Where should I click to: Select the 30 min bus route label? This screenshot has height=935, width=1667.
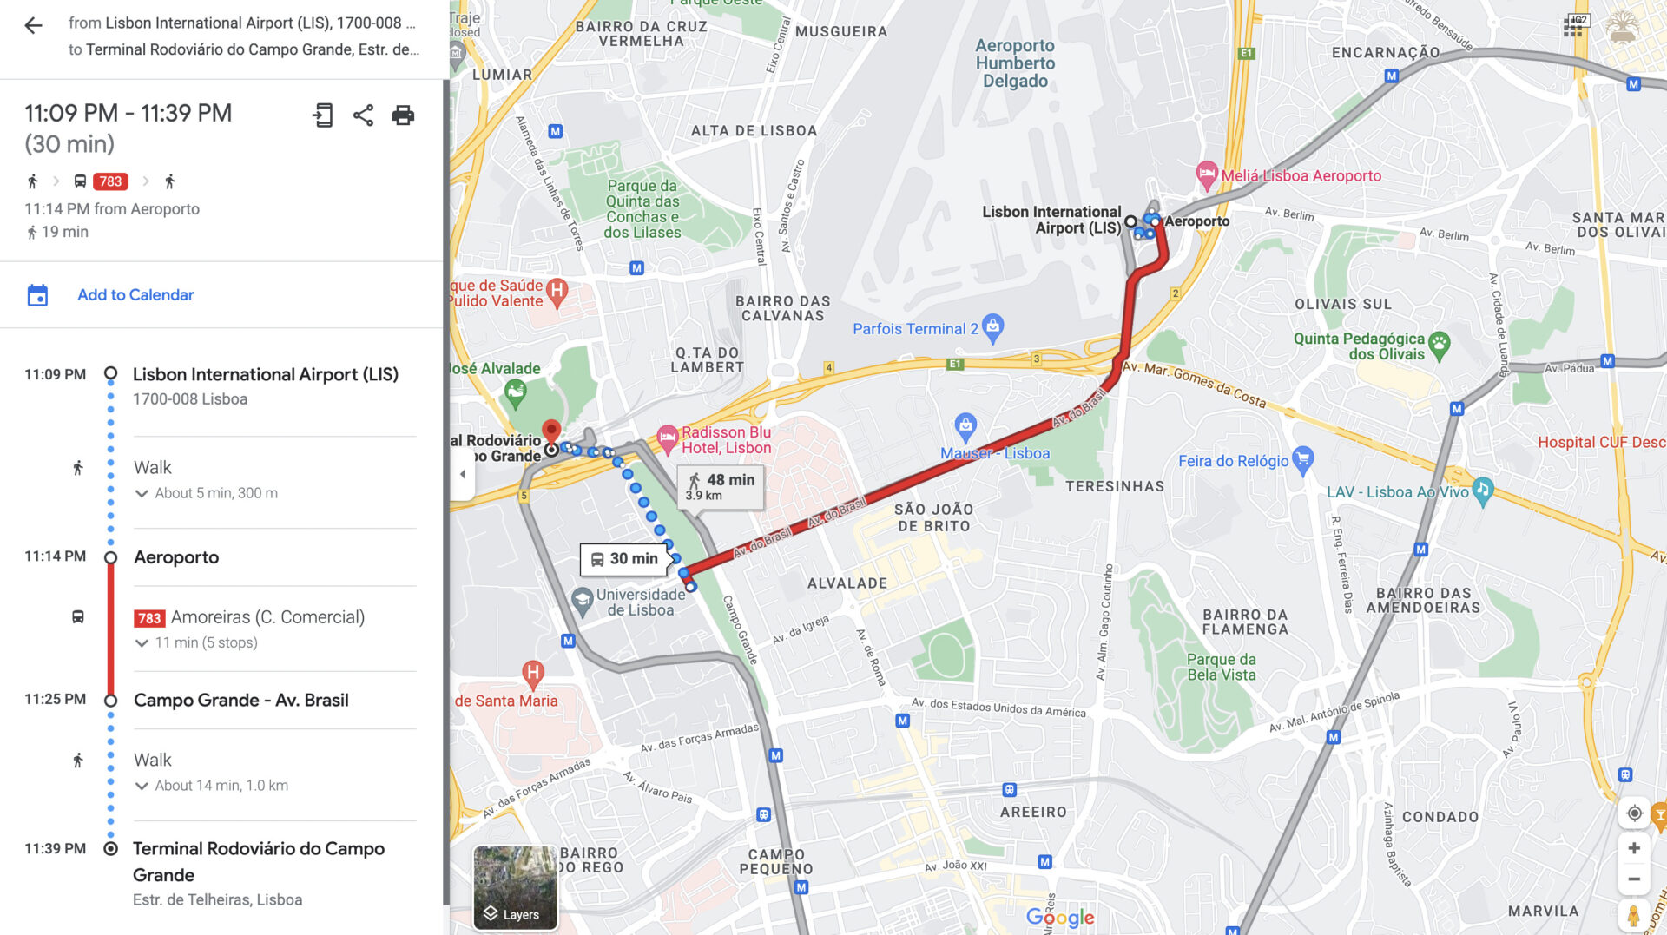click(624, 559)
